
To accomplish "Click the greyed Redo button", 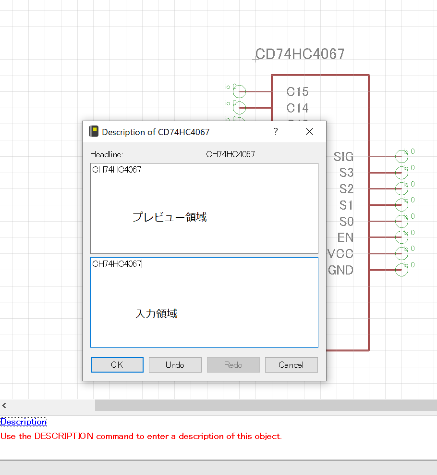I will [x=233, y=365].
